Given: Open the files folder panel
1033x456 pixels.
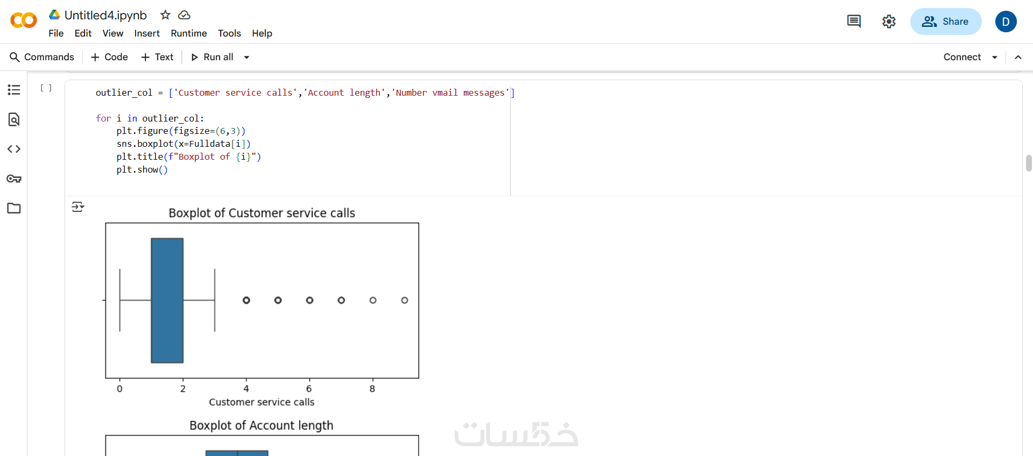Looking at the screenshot, I should (14, 208).
